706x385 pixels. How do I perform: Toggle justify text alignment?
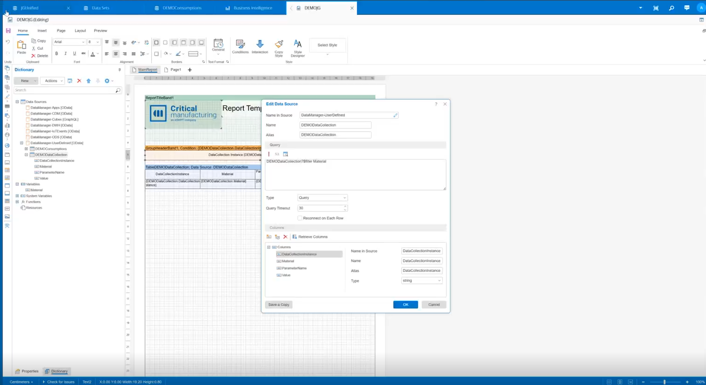pyautogui.click(x=134, y=54)
